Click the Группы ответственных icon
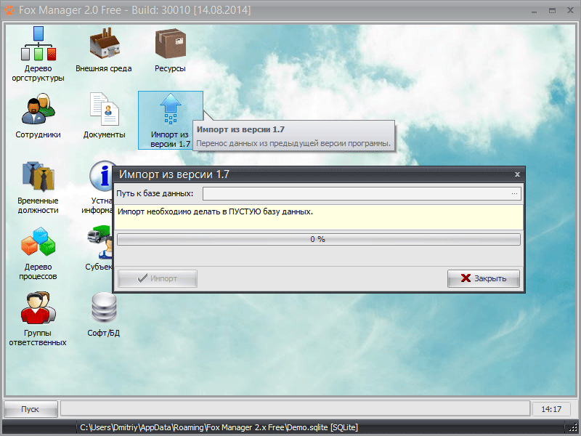581x436 pixels. click(38, 309)
